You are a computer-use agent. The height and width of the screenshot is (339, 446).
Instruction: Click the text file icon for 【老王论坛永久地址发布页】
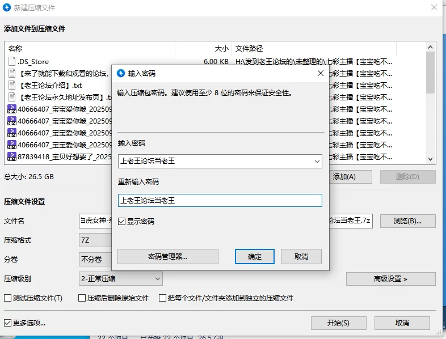click(12, 97)
